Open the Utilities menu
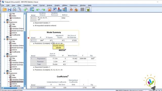162x91 pixels. [x=65, y=5]
